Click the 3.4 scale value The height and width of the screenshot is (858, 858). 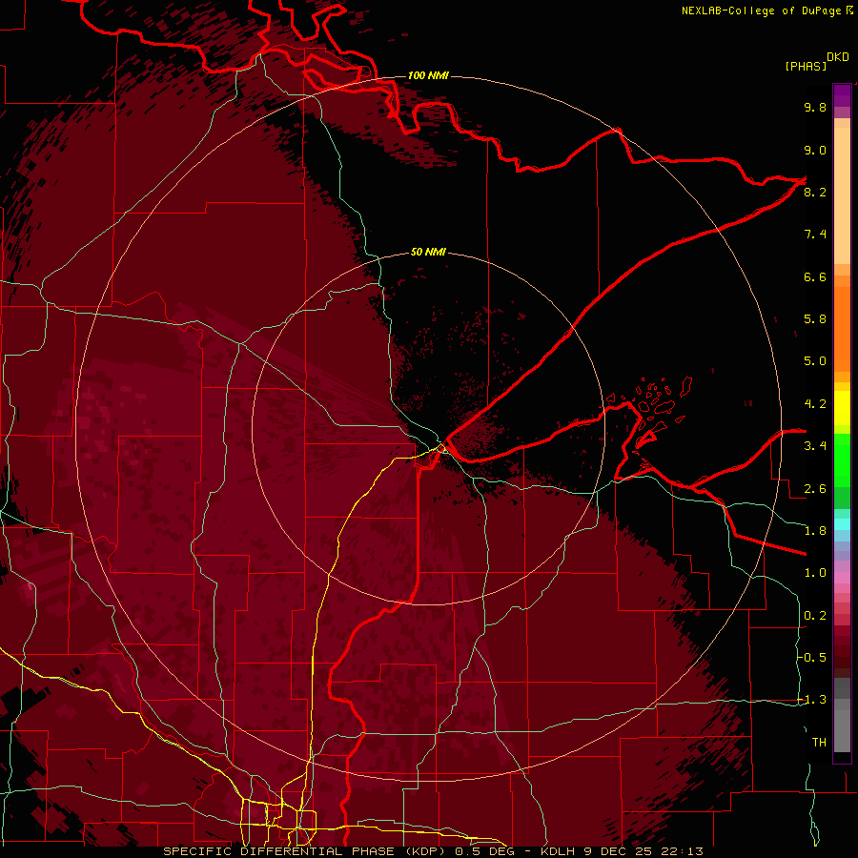tap(815, 446)
